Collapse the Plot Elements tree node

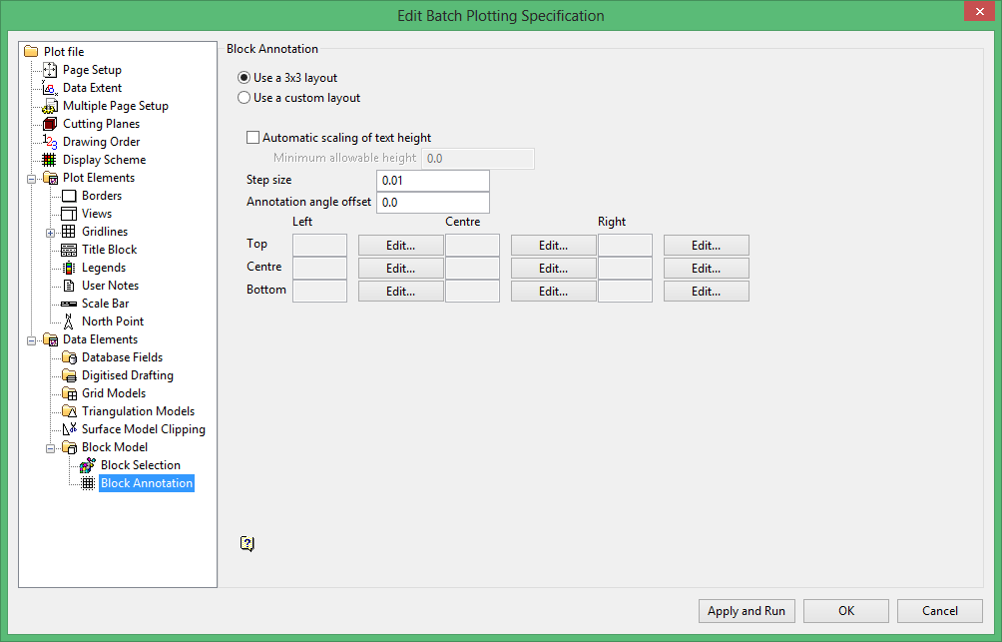coord(31,179)
